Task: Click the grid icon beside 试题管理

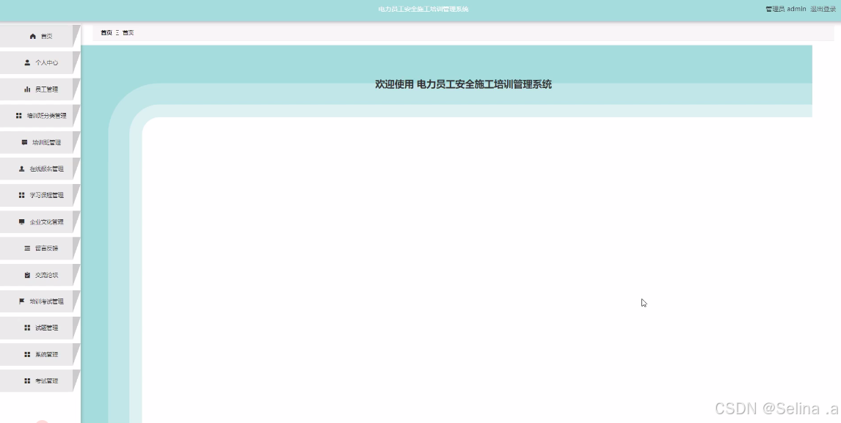Action: (x=27, y=328)
